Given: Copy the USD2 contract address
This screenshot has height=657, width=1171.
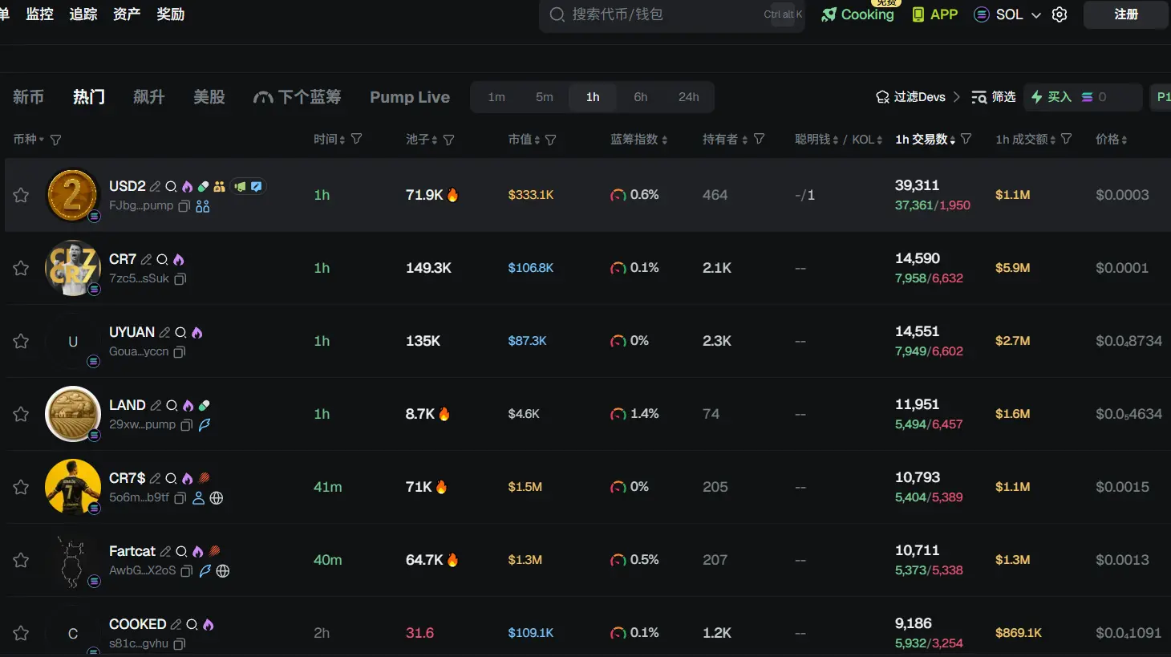Looking at the screenshot, I should pyautogui.click(x=184, y=206).
